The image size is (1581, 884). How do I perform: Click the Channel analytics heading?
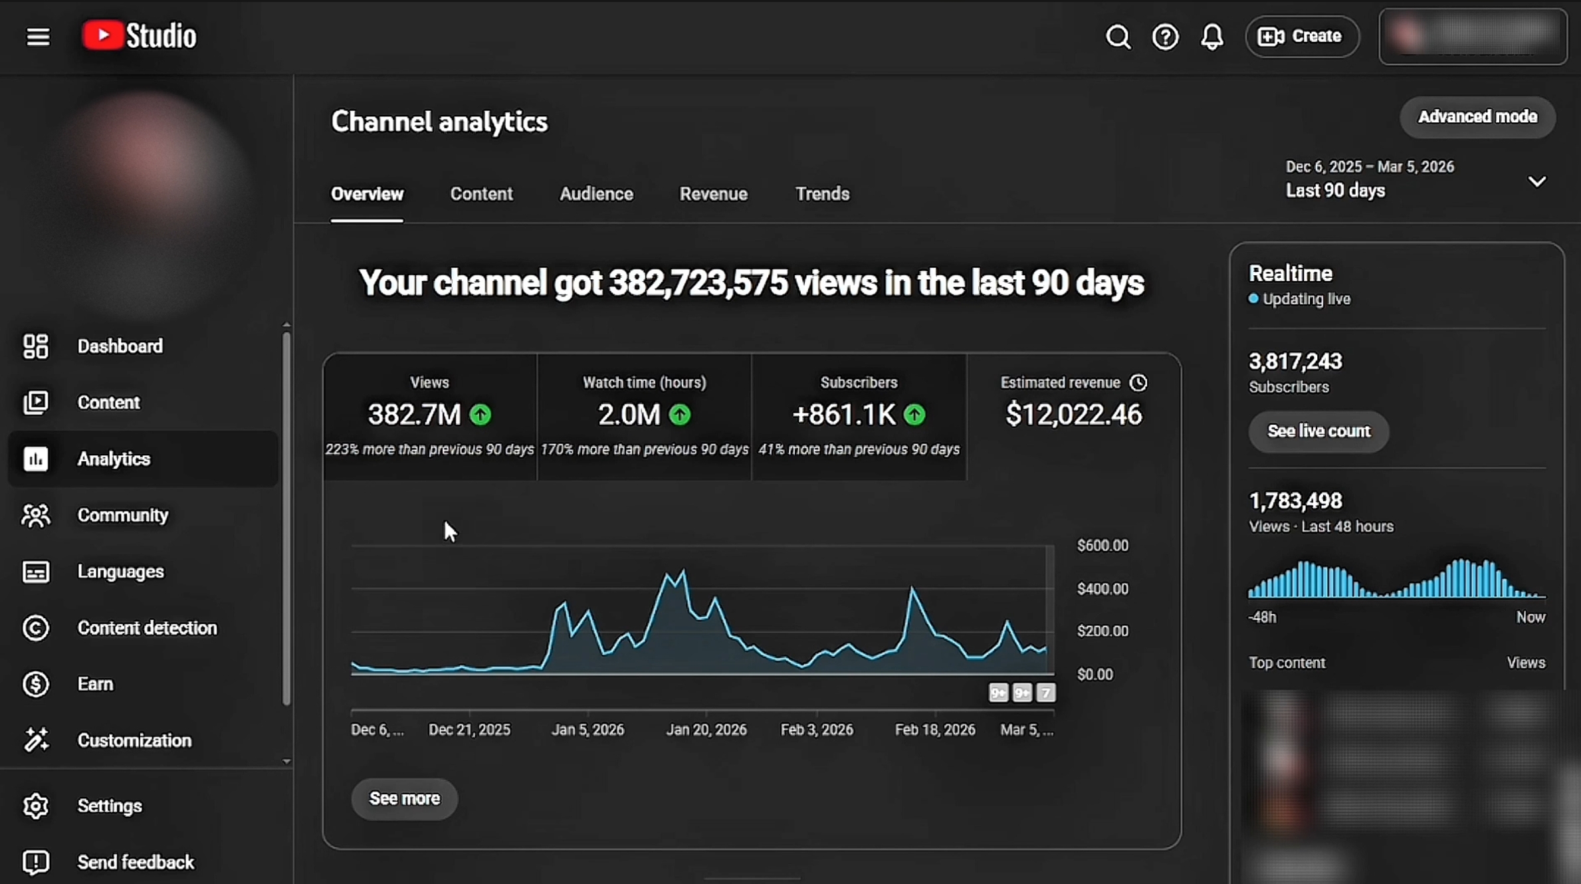pos(439,122)
